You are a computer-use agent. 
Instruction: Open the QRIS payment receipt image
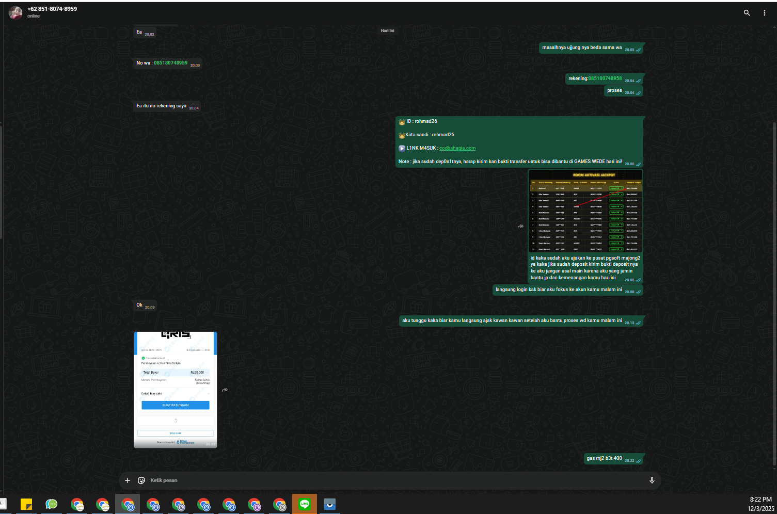click(x=176, y=390)
